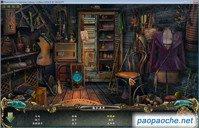Image resolution: width=199 pixels, height=128 pixels.
Task: Open the 菜单 menu button
Action: pos(17,104)
